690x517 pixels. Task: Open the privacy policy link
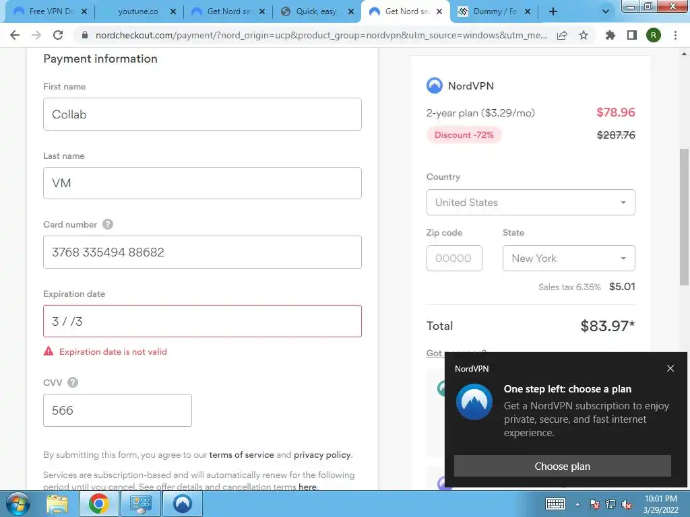tap(322, 454)
